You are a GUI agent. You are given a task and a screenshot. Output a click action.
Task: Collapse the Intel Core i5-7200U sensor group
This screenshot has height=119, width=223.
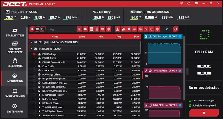click(x=31, y=49)
